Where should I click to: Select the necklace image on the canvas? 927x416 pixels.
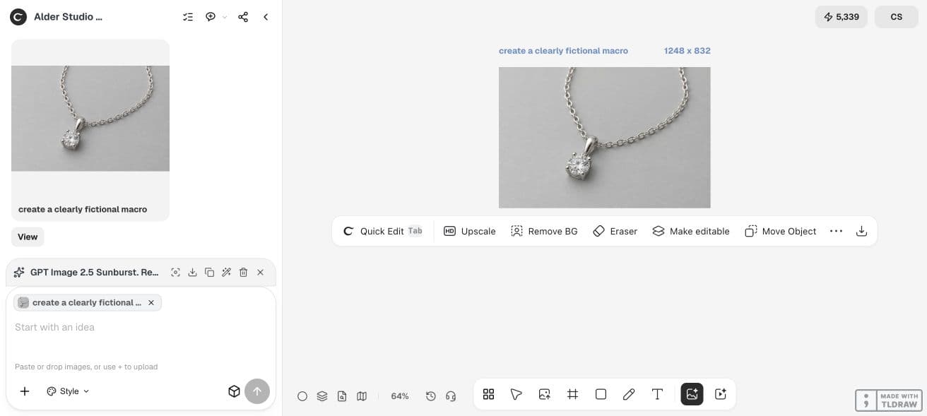[605, 138]
